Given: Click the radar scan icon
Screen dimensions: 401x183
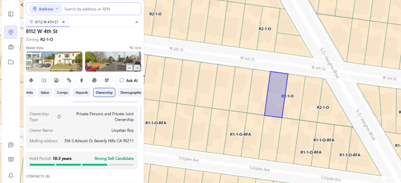Looking at the screenshot, I should point(94,80).
